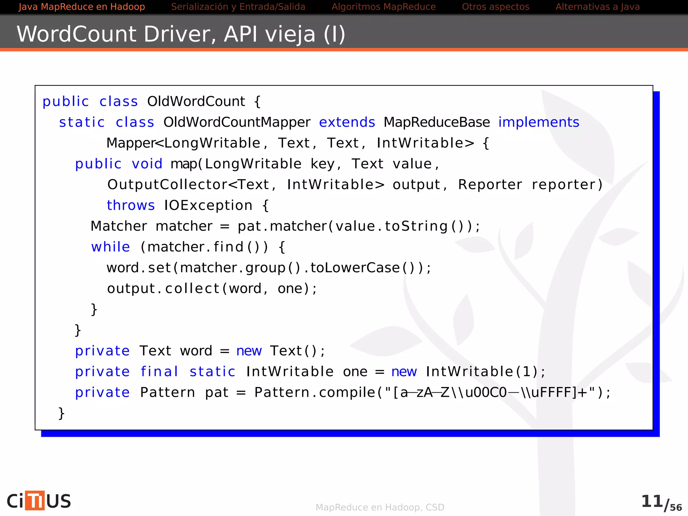
Task: Click 'Matcher matcher = pat.matcher' line
Action: pos(285,226)
